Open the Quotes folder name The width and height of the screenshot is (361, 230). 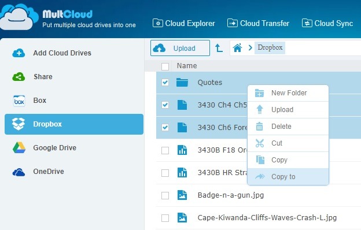(x=210, y=83)
